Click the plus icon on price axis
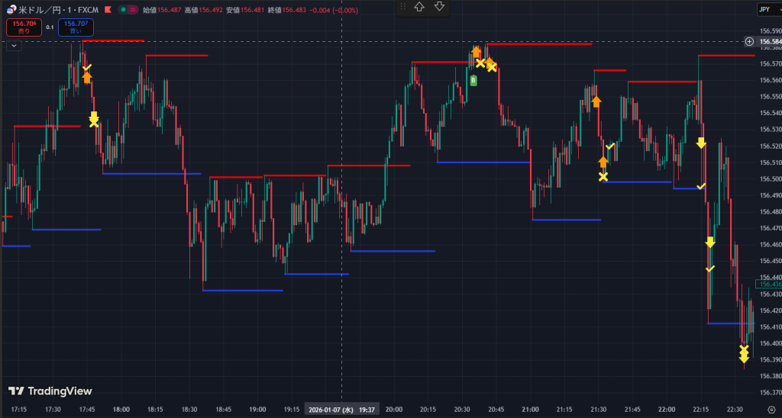The image size is (782, 418). (x=749, y=41)
